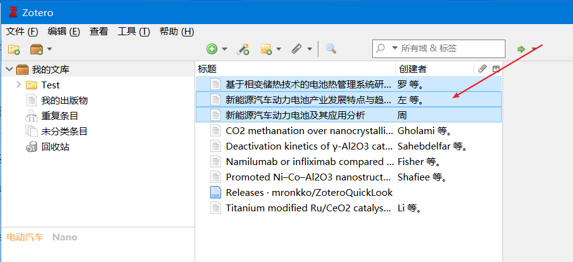Select item CO2 methanation over nanocrystalli
The image size is (573, 262).
[349, 131]
